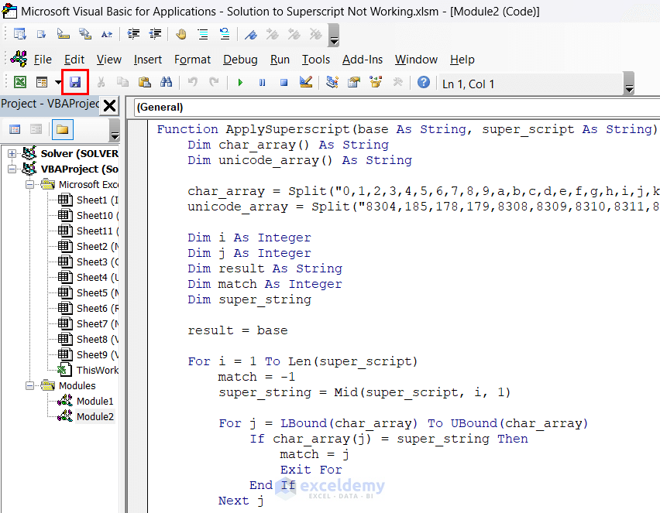Select Sheet5 in the project tree
The height and width of the screenshot is (513, 660).
click(88, 293)
